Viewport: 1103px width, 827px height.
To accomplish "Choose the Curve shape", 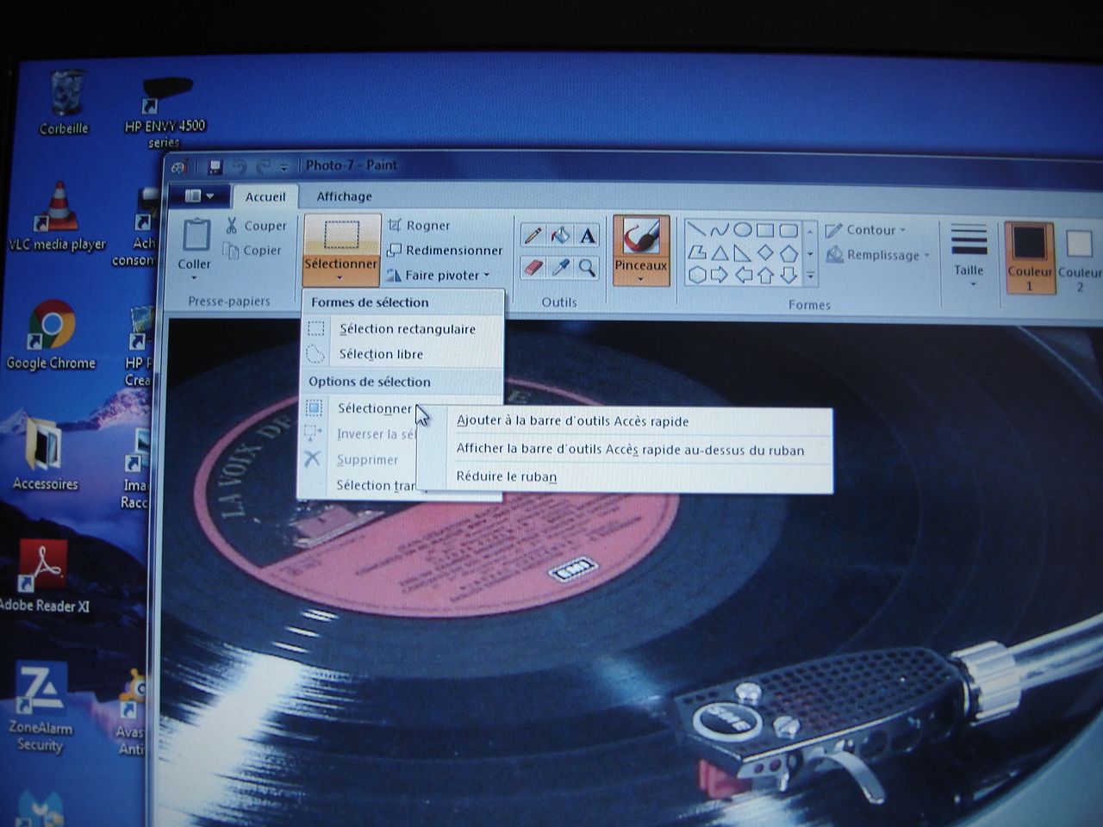I will 720,230.
